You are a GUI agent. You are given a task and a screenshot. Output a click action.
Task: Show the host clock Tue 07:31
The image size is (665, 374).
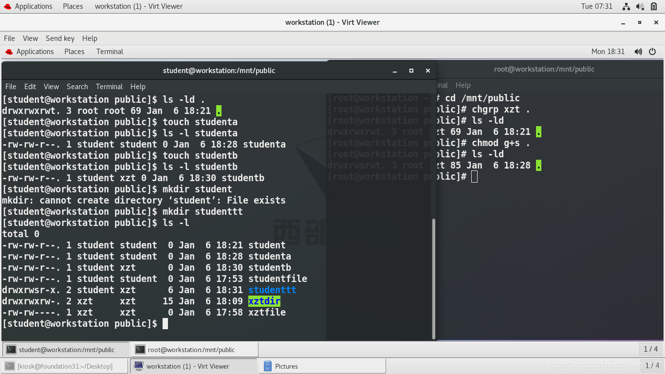[x=597, y=6]
